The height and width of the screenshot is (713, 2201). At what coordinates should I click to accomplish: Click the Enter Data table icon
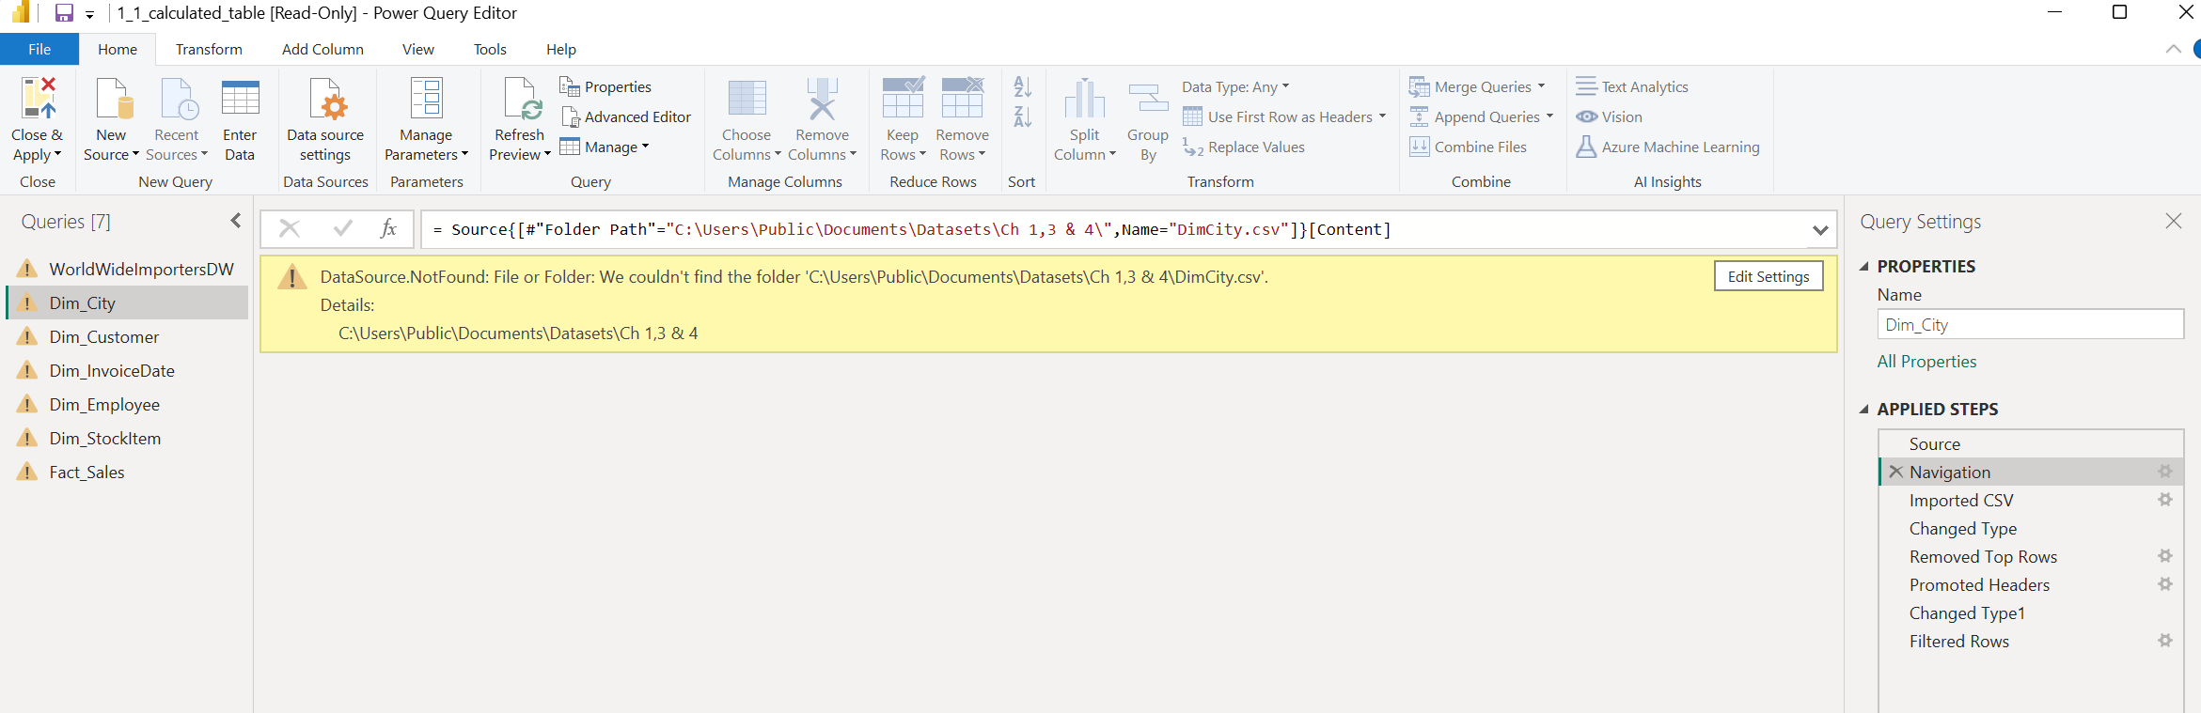[x=240, y=98]
